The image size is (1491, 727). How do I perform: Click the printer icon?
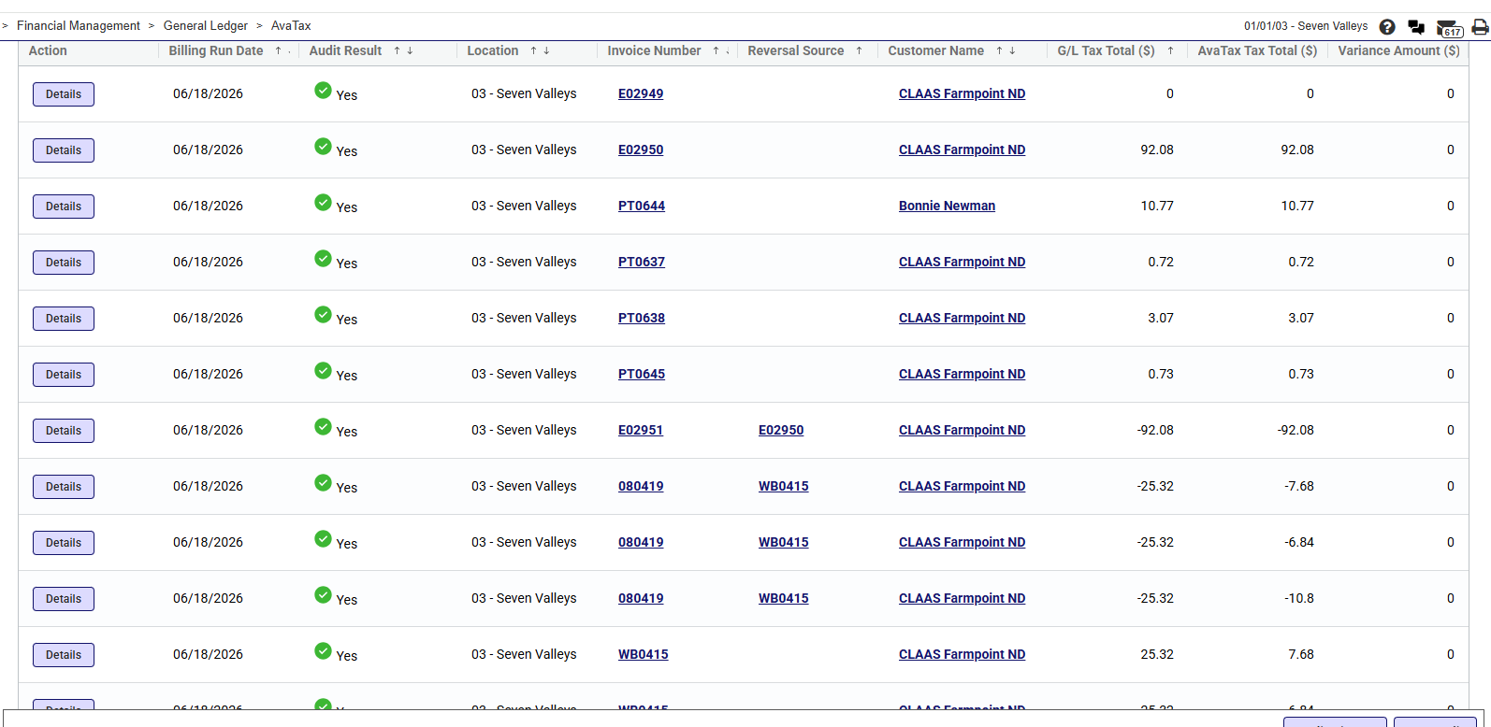coord(1480,27)
